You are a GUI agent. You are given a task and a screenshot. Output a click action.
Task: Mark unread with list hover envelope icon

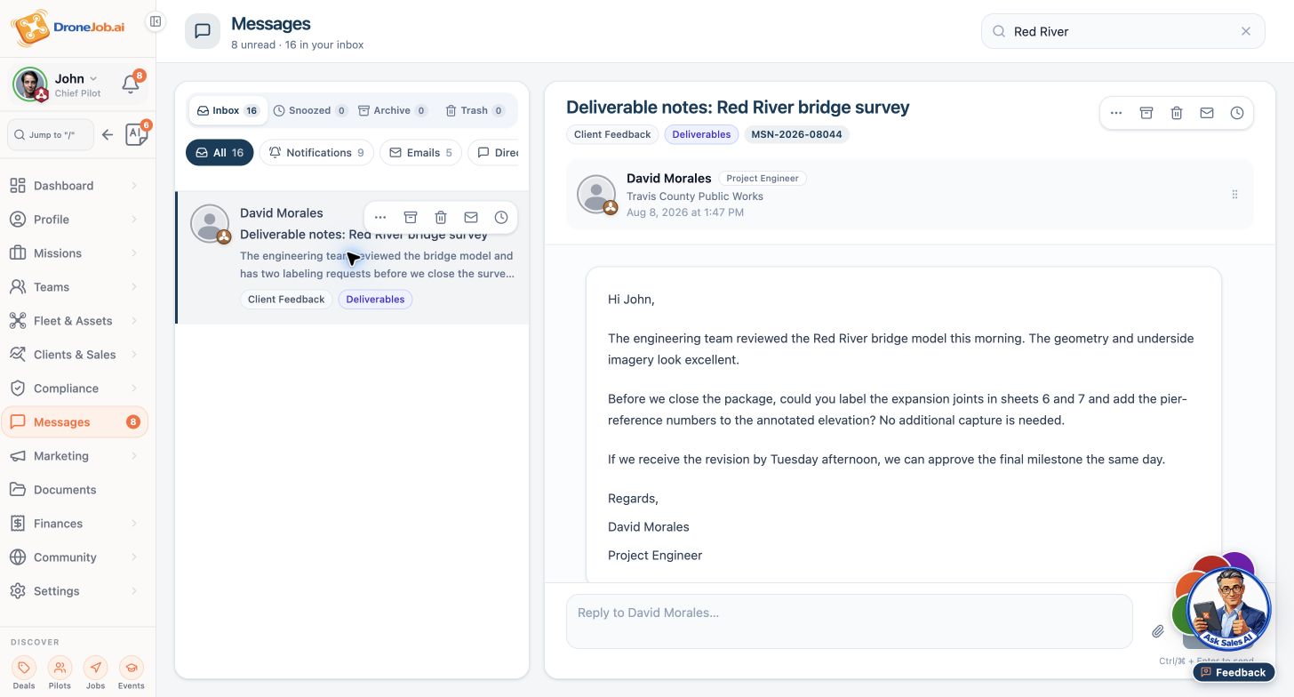pyautogui.click(x=471, y=217)
